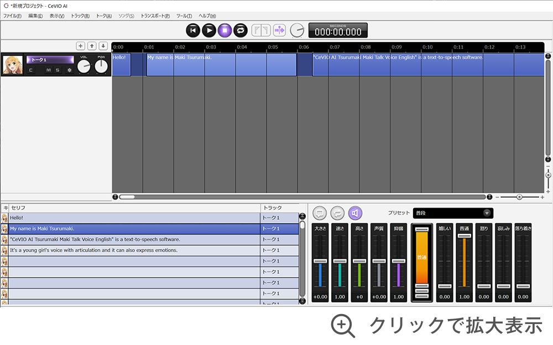Click the 怒り emotion slider handle
553x345 pixels.
[484, 286]
